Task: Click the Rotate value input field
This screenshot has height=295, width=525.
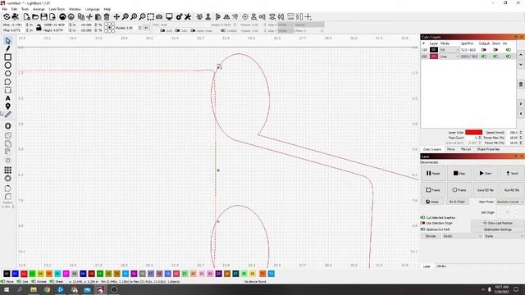Action: pos(133,28)
